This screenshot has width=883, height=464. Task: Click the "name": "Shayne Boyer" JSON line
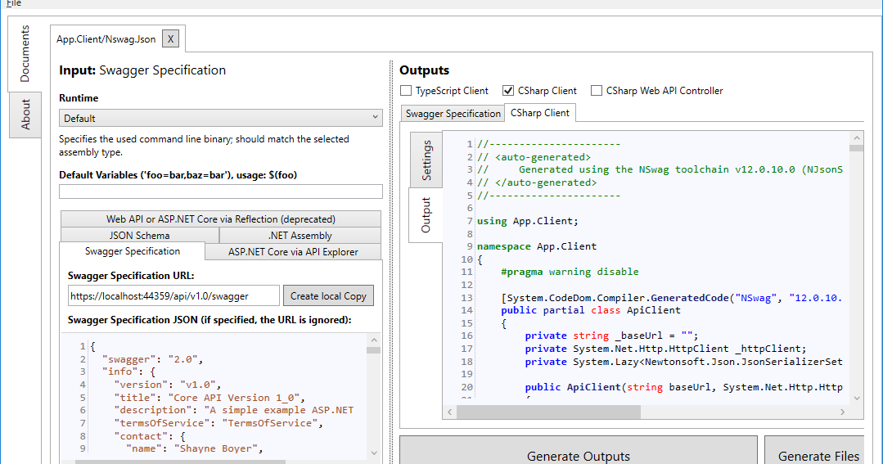[194, 448]
